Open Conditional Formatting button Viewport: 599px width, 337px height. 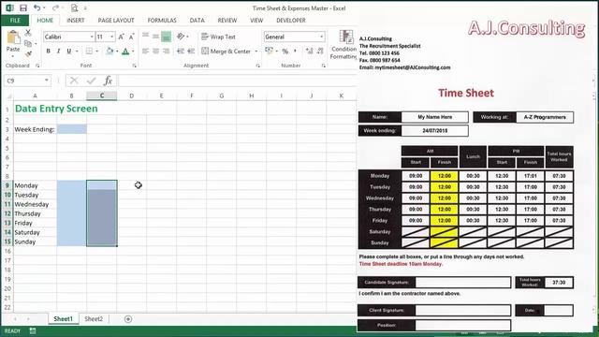343,45
